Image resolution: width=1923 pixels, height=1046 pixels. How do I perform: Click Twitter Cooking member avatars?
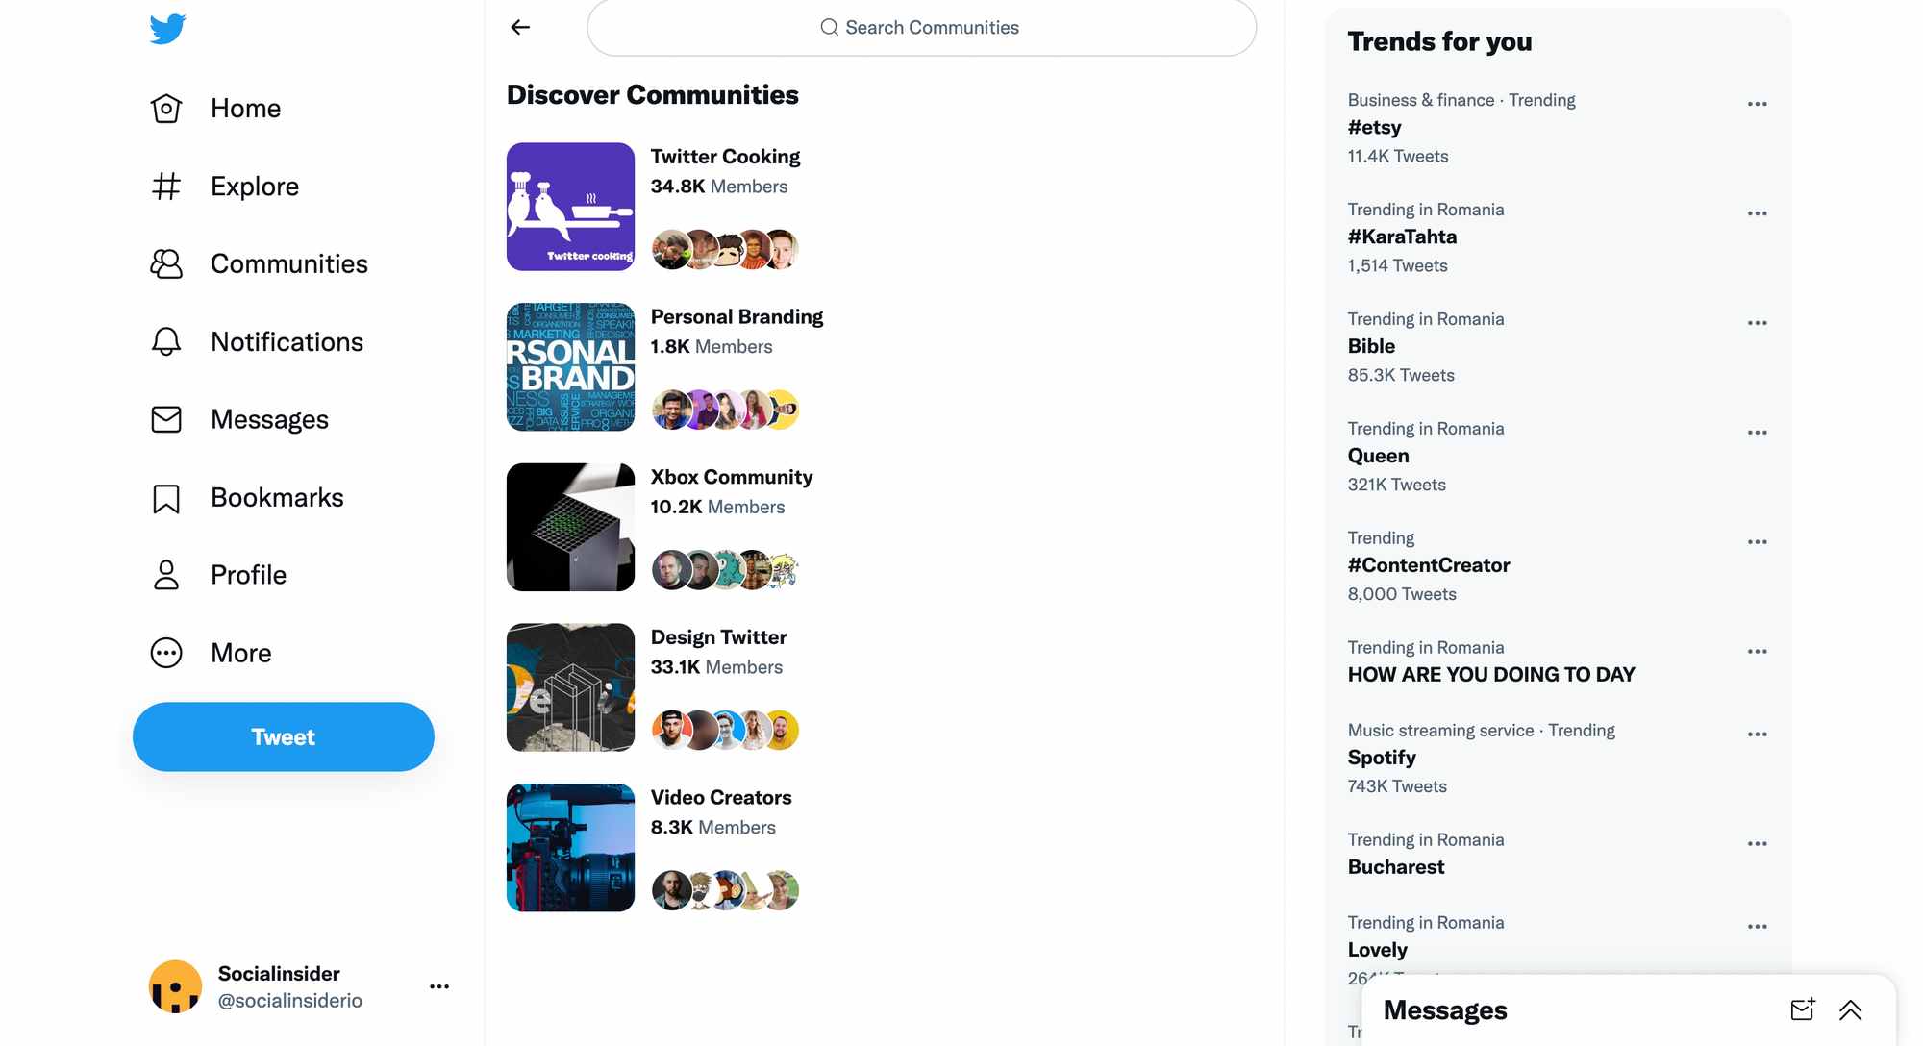(x=725, y=250)
